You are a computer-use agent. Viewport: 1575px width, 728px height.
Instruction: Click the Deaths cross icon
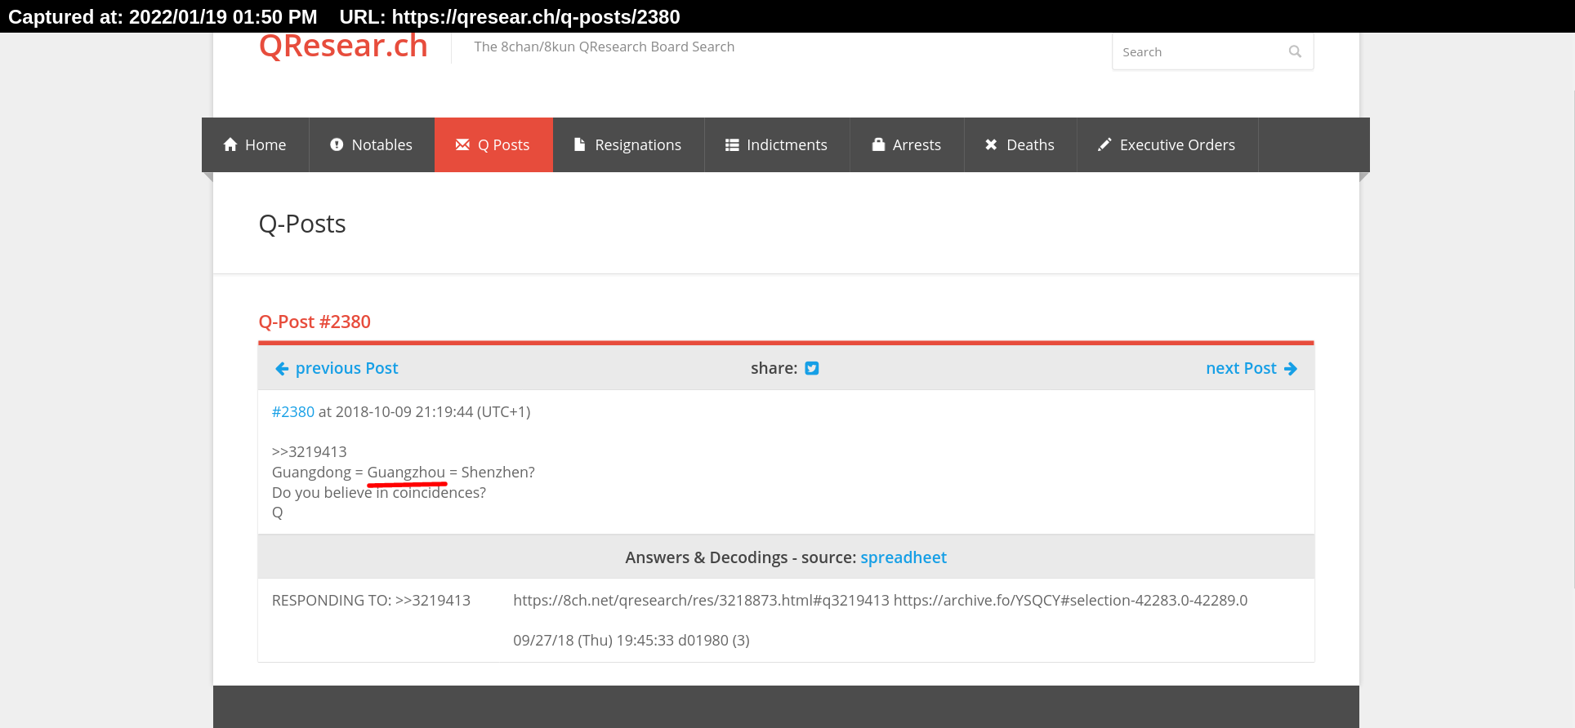[x=991, y=144]
